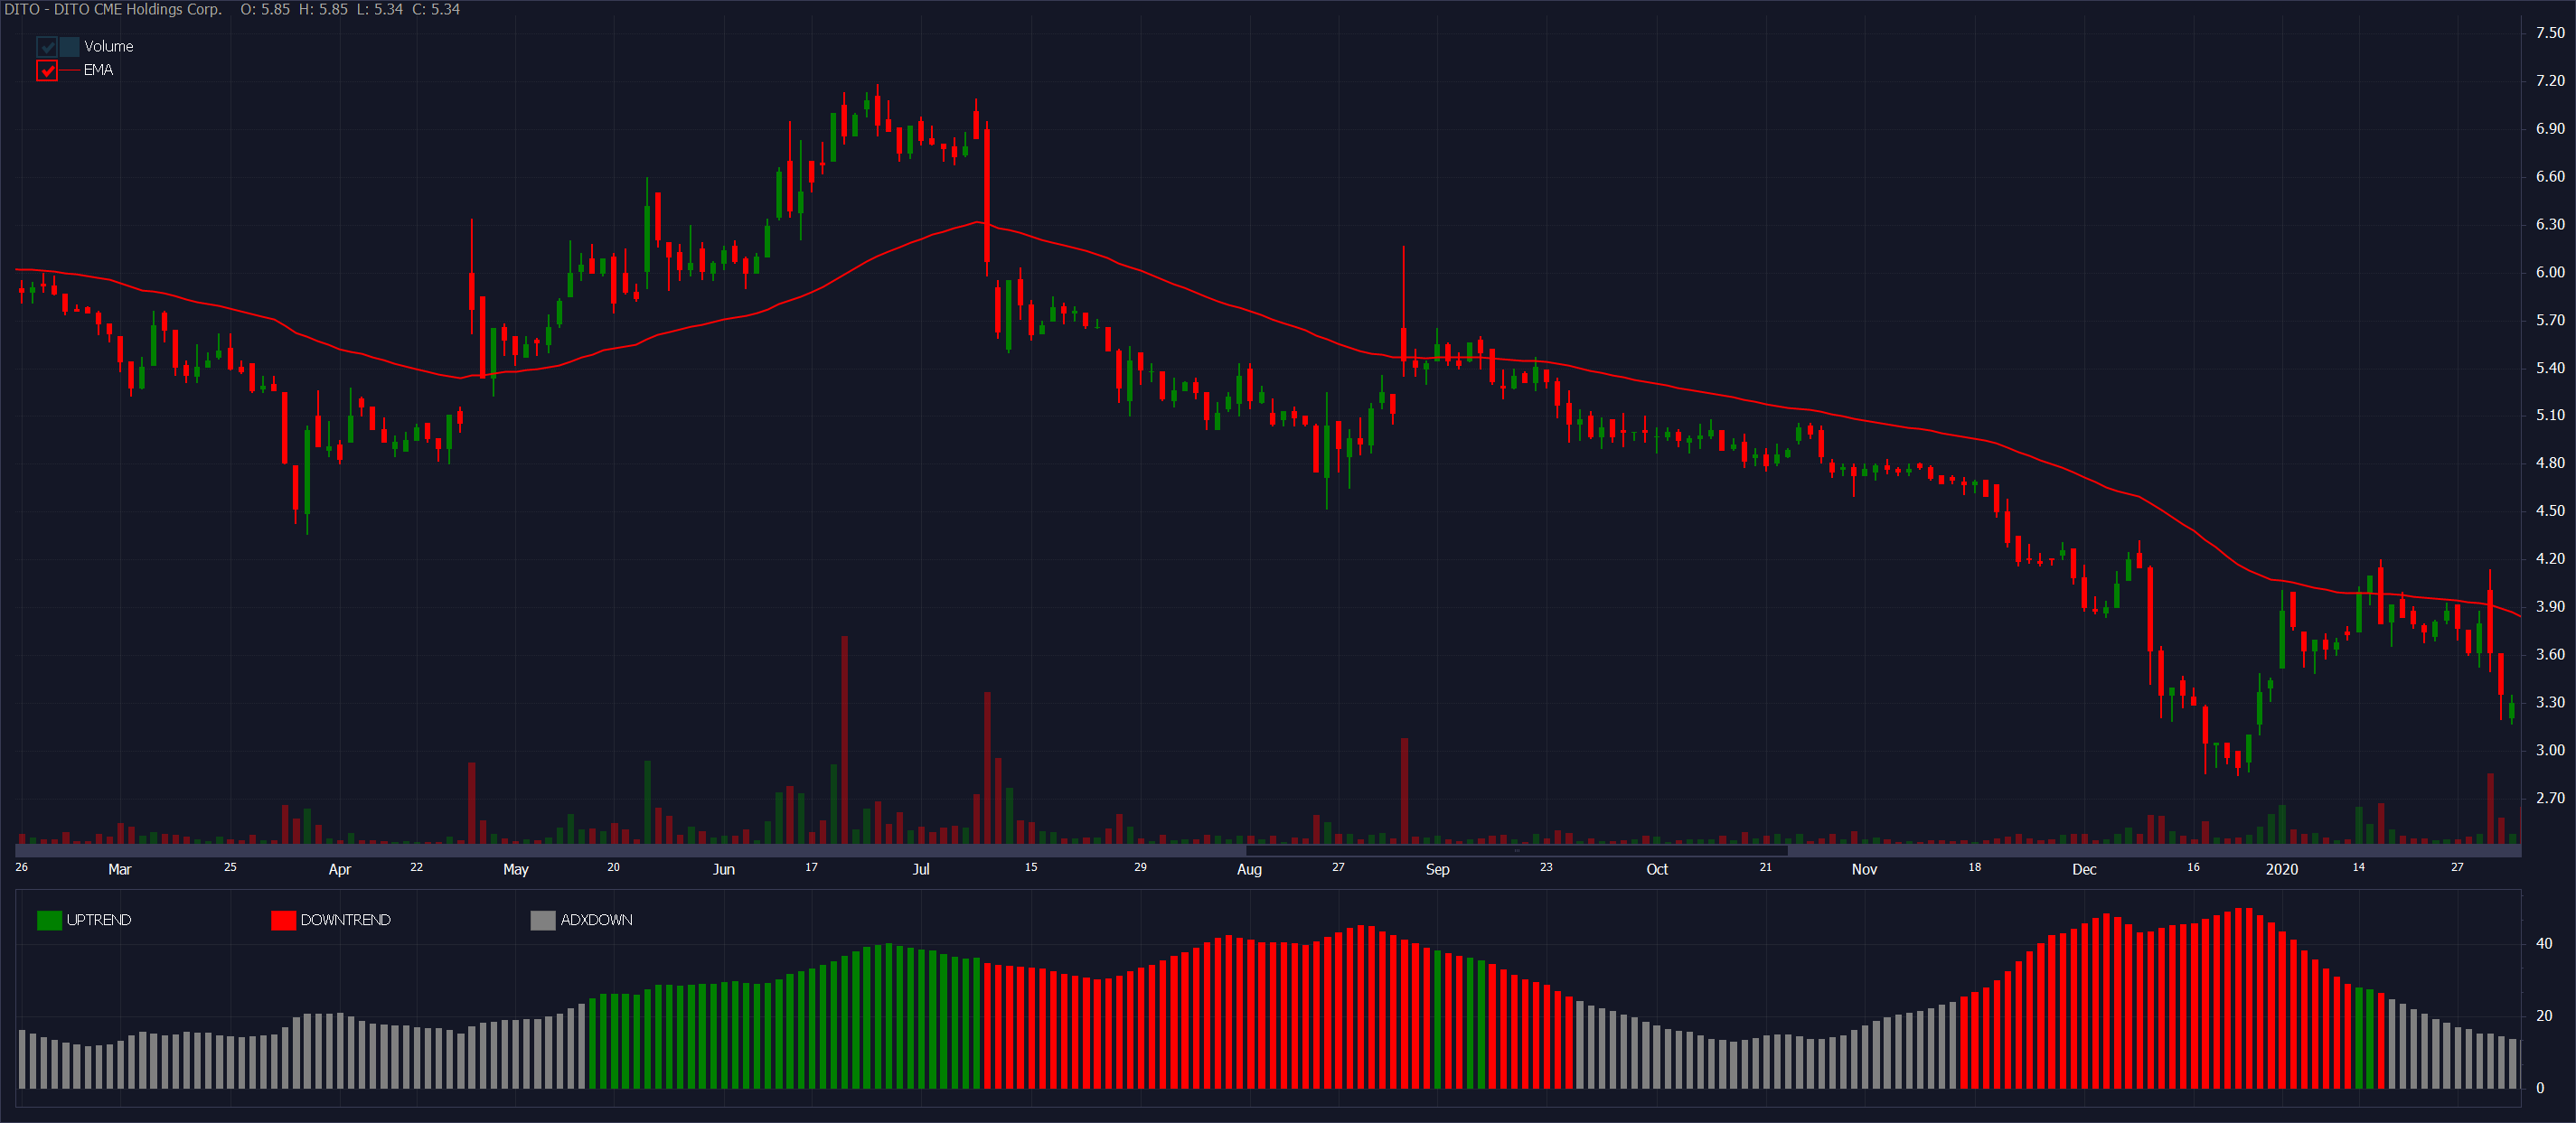This screenshot has height=1123, width=2576.
Task: Click the gray ADXDOWN legend swatch
Action: (543, 920)
